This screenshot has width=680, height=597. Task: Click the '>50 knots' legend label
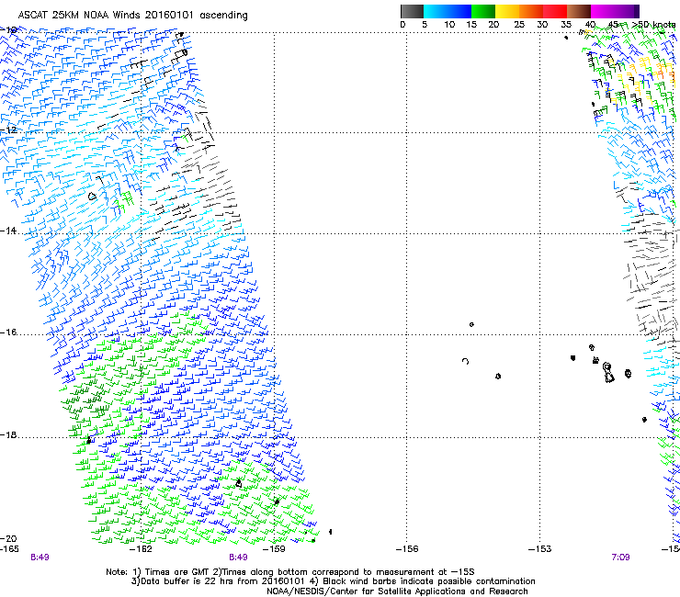pyautogui.click(x=653, y=25)
